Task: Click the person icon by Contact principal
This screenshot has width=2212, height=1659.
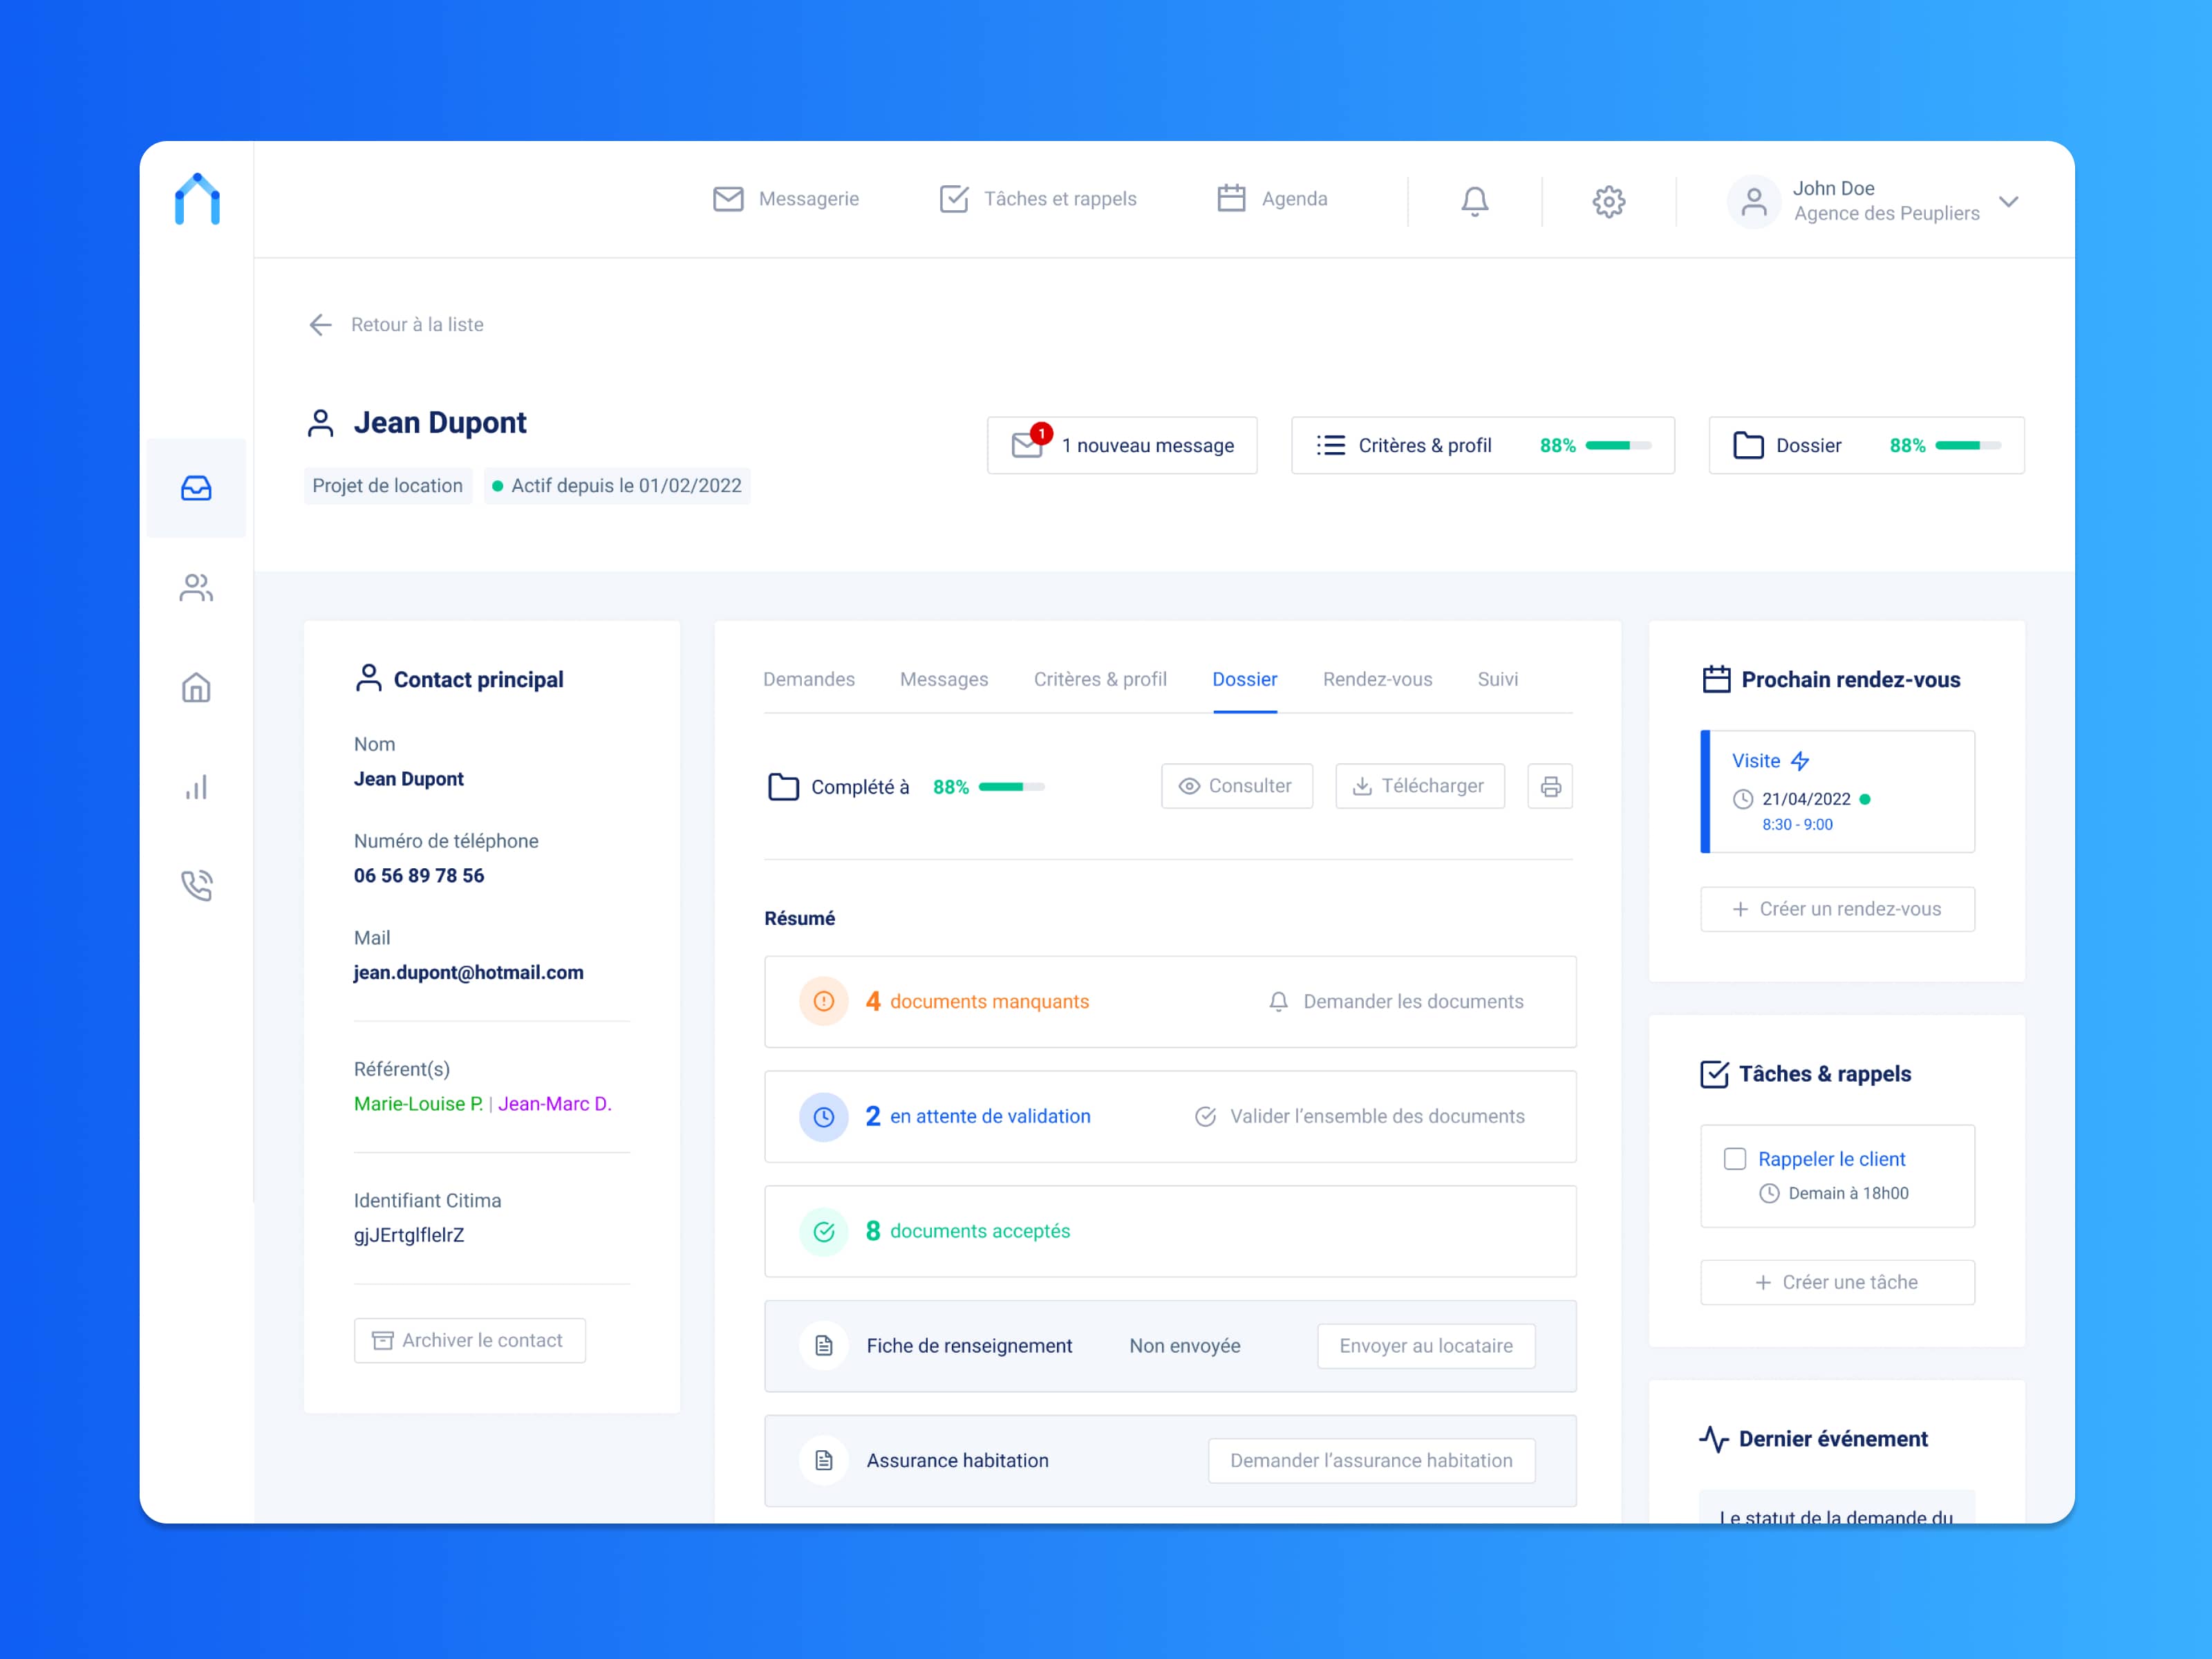Action: tap(369, 678)
